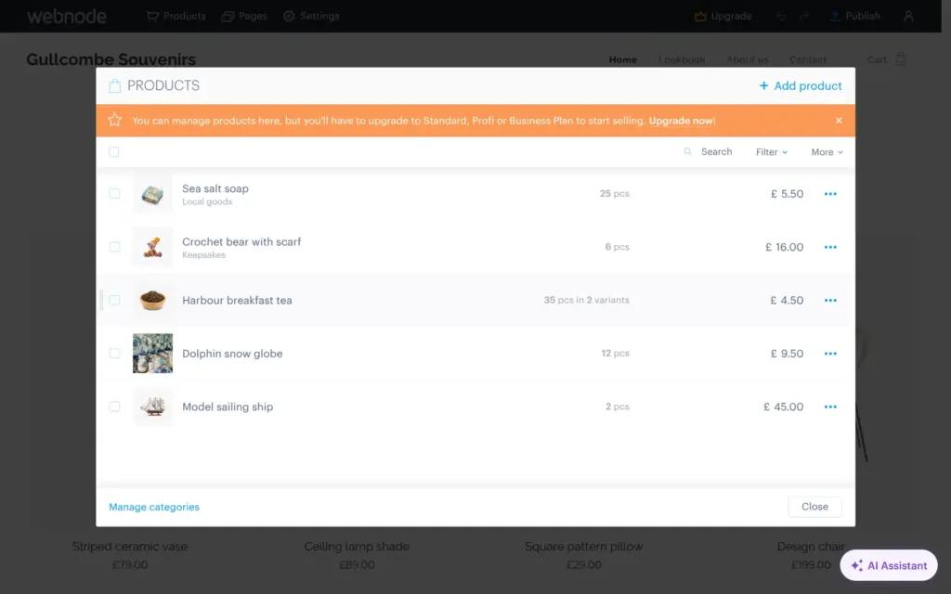Open options menu for Crochet bear with scarf
951x594 pixels.
[830, 247]
